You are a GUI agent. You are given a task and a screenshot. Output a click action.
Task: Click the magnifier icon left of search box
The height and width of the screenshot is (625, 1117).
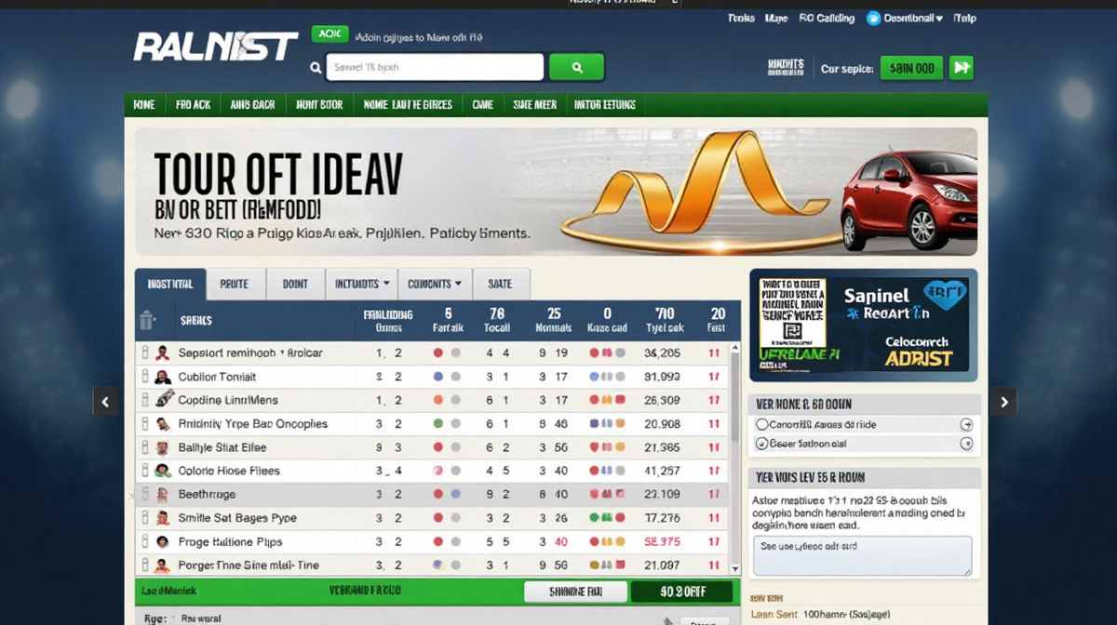(316, 68)
